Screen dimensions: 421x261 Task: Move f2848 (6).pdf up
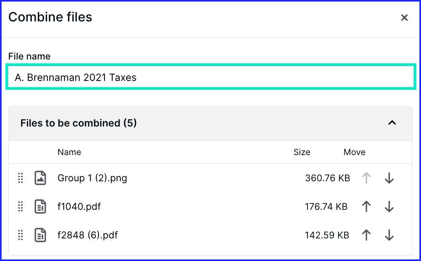[366, 235]
